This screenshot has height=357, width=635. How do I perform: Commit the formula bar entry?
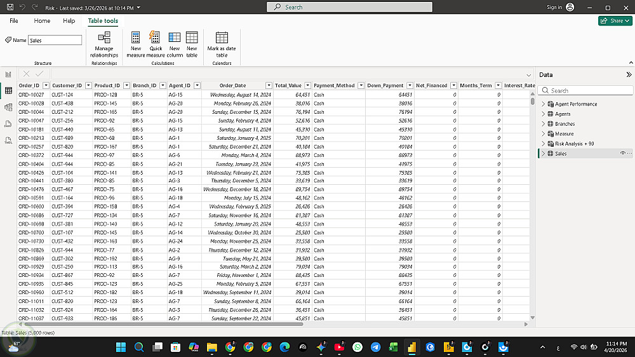[39, 74]
